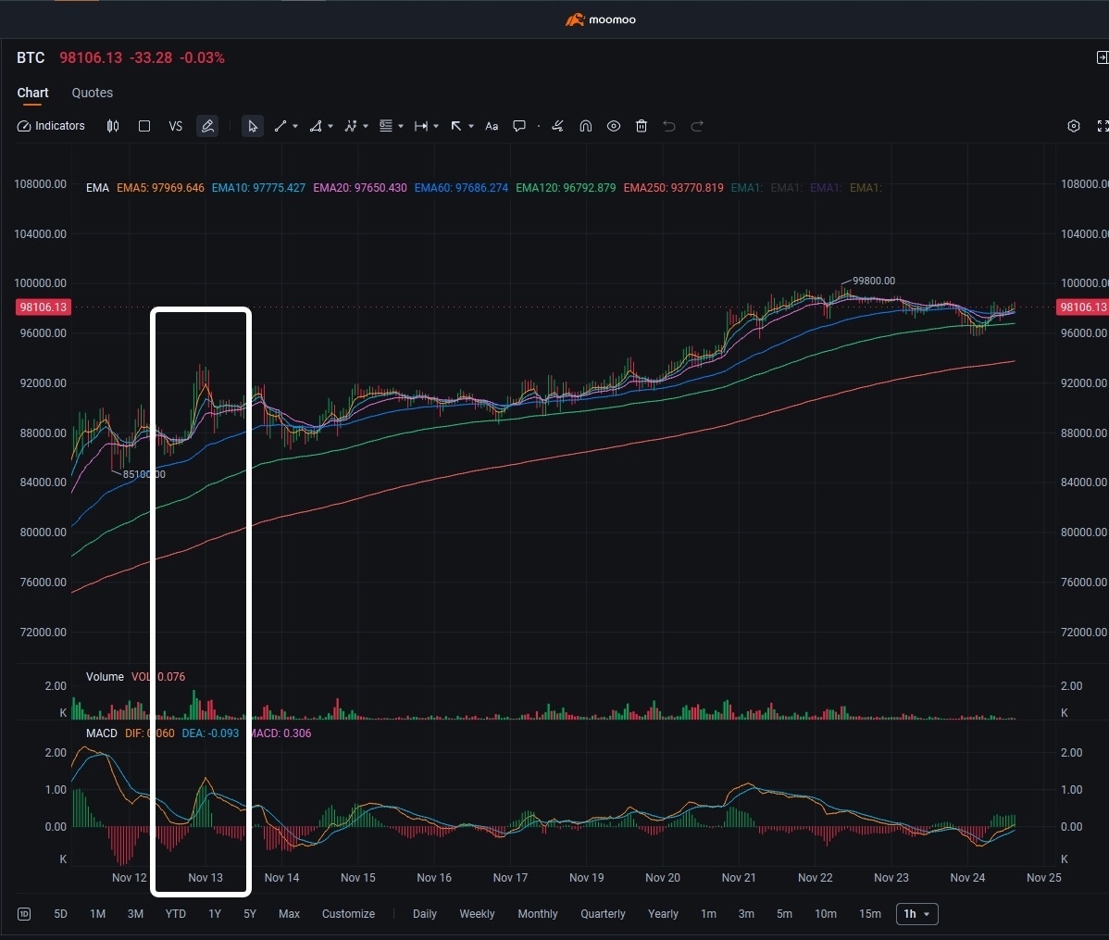The height and width of the screenshot is (940, 1109).
Task: Select the text annotation tool
Action: (492, 126)
